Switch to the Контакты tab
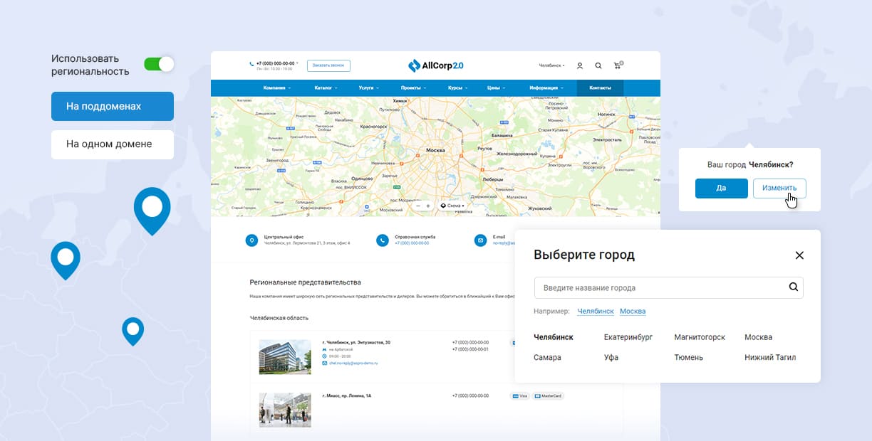The height and width of the screenshot is (441, 872). click(599, 88)
